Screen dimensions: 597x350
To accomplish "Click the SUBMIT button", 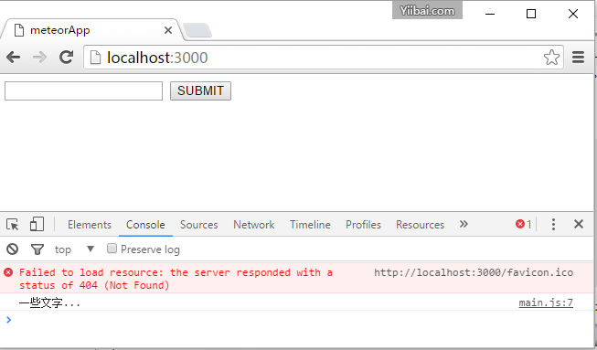I will tap(200, 90).
